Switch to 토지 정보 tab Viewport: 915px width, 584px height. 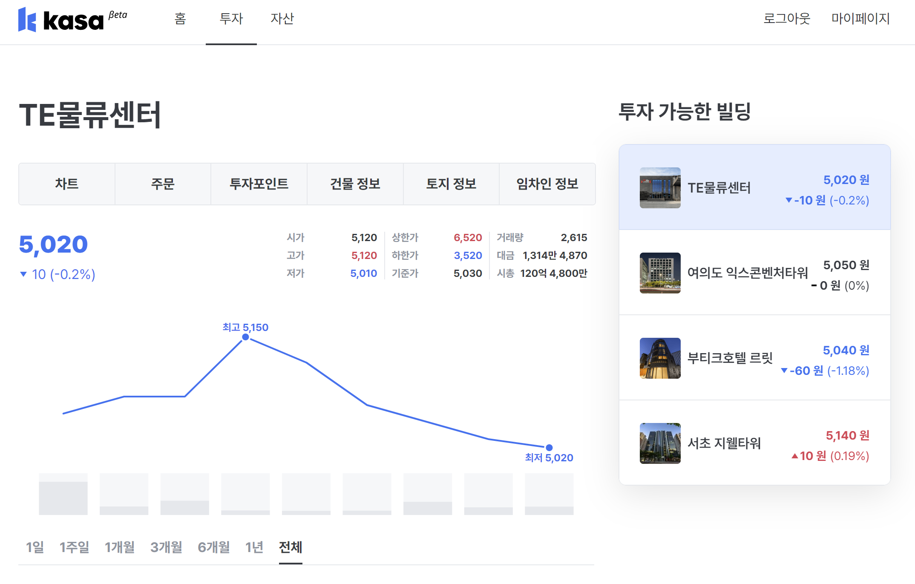451,184
